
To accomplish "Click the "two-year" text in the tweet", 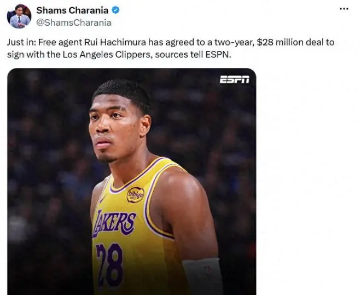I will (x=234, y=42).
